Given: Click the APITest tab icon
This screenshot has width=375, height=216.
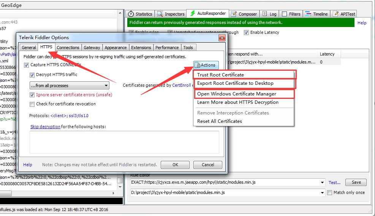Looking at the screenshot, I should coord(336,14).
